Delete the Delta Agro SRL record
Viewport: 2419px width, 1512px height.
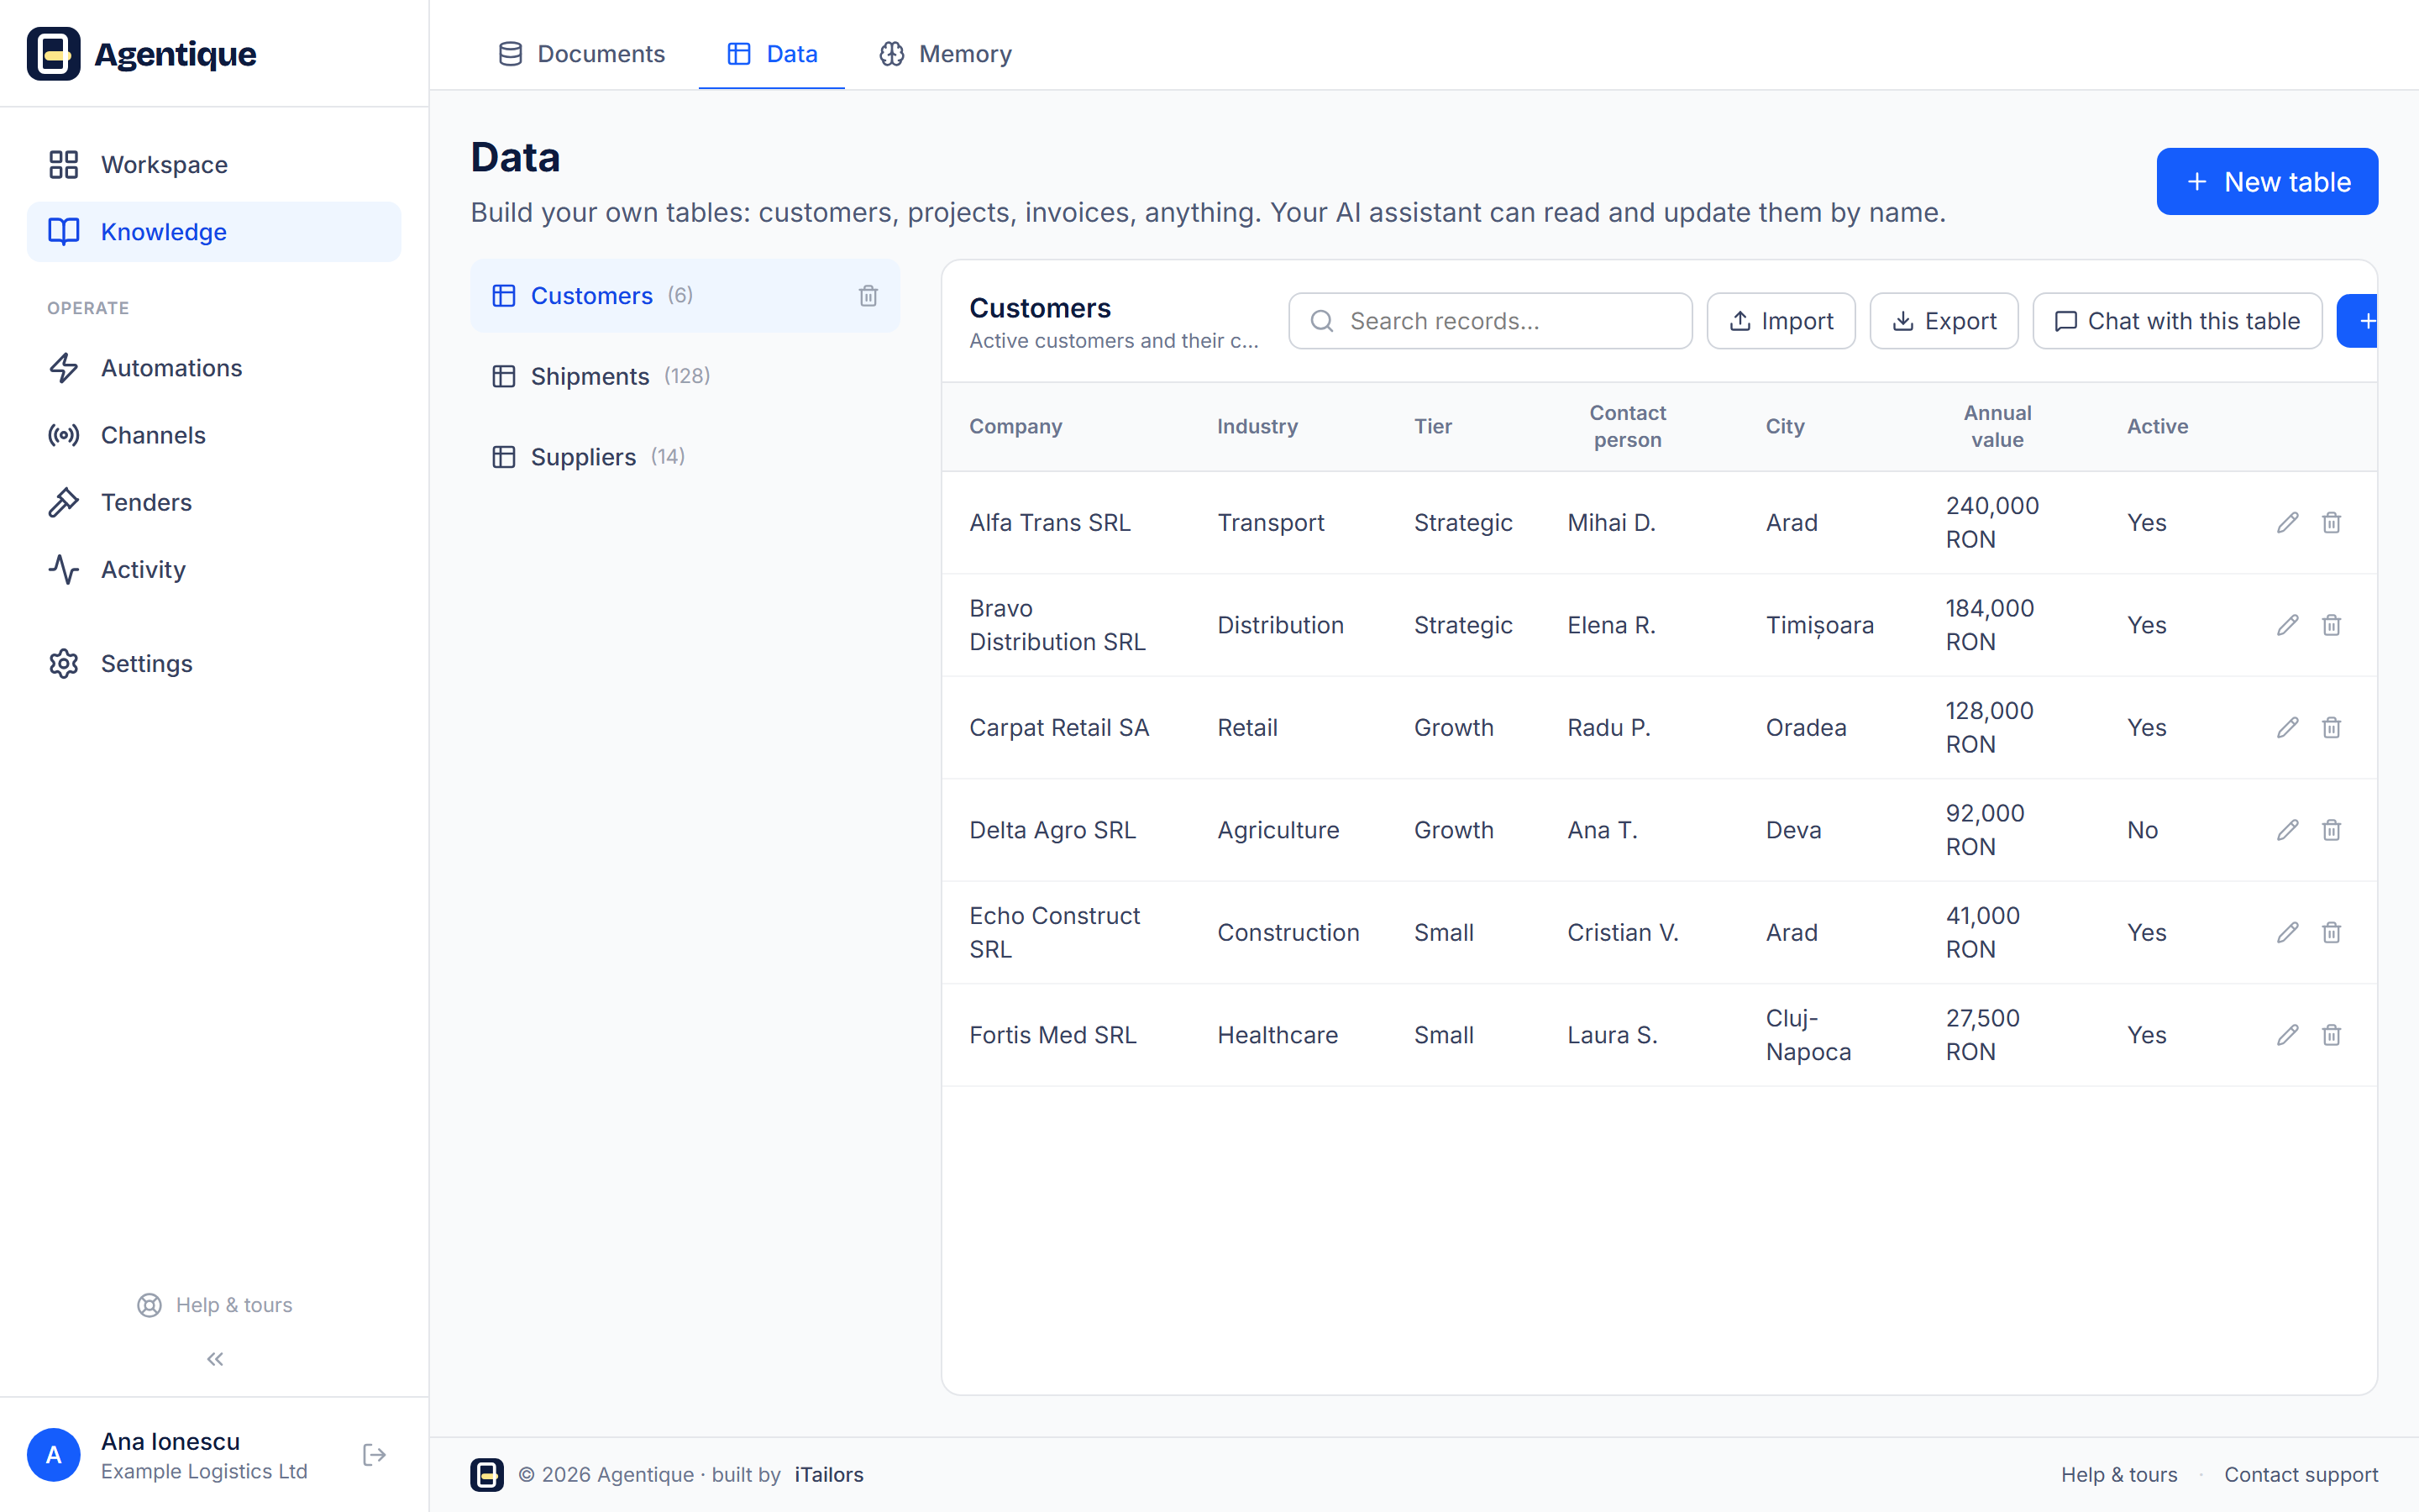point(2331,830)
